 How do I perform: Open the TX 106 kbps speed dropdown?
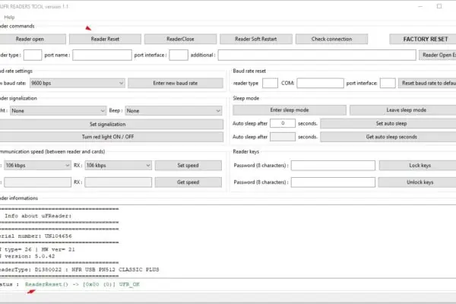point(37,165)
